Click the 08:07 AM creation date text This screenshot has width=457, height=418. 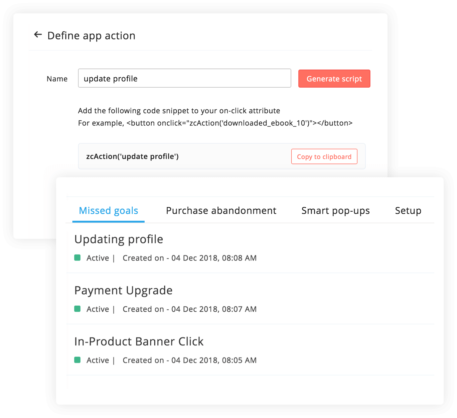pyautogui.click(x=189, y=309)
